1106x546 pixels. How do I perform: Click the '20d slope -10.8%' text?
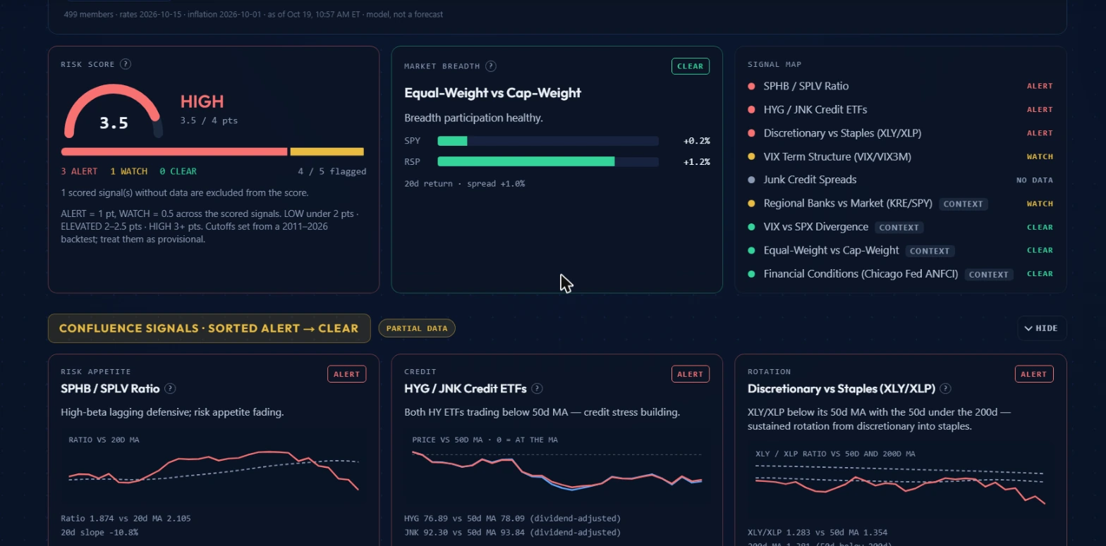(x=99, y=533)
